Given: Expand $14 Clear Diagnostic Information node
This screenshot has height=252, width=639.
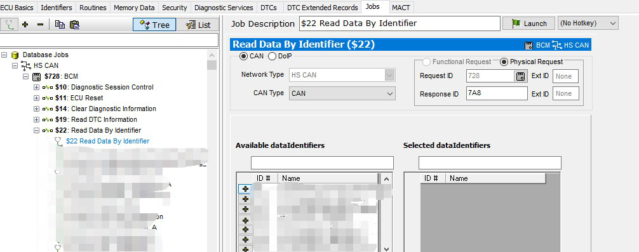Looking at the screenshot, I should pos(36,109).
